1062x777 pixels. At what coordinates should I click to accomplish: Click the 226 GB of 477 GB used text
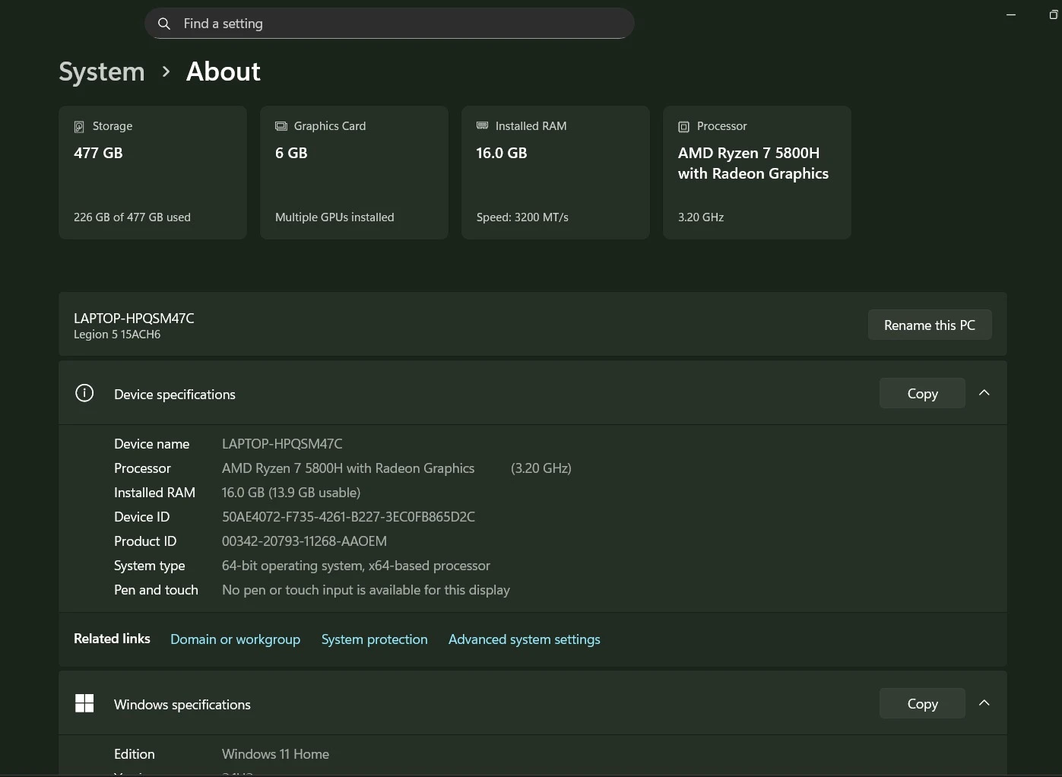132,217
